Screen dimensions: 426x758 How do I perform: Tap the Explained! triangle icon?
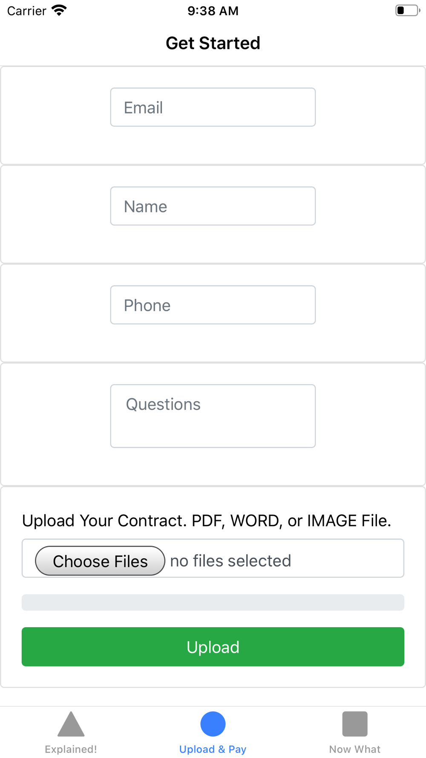[71, 723]
